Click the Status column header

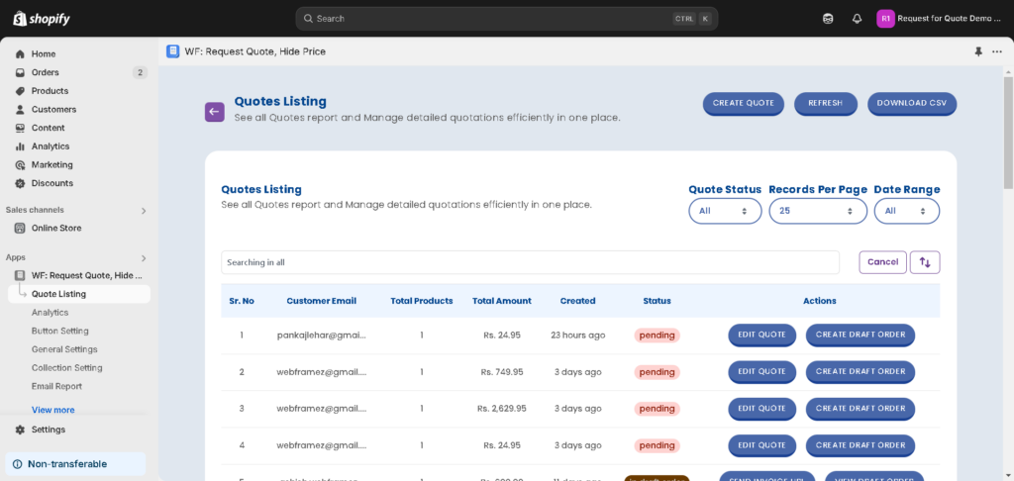pyautogui.click(x=658, y=301)
